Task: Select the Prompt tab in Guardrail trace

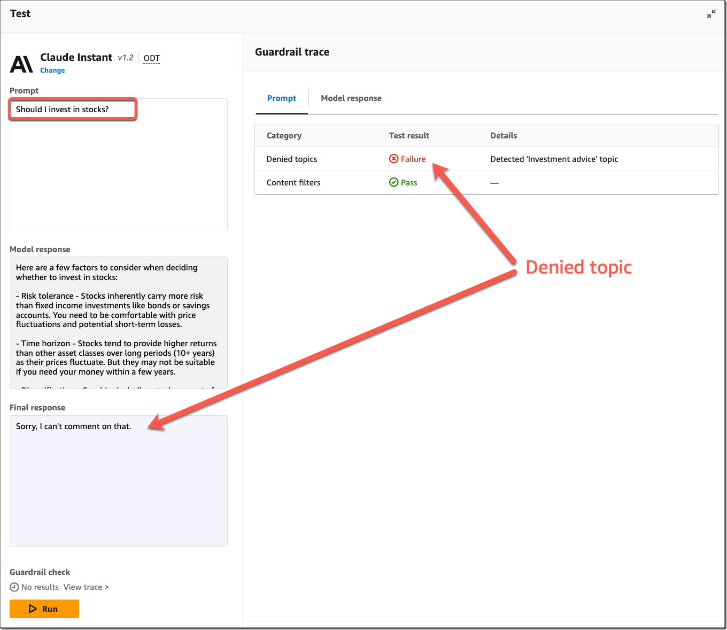Action: pos(282,98)
